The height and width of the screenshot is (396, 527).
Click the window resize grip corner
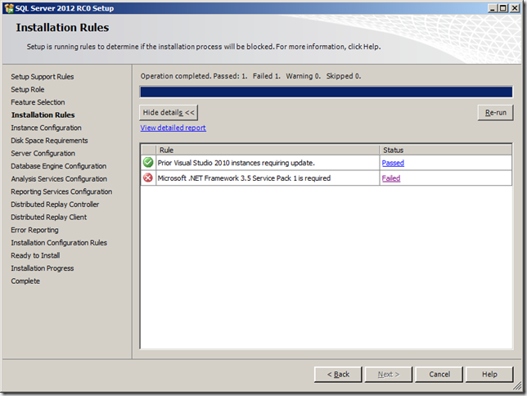tap(517, 387)
